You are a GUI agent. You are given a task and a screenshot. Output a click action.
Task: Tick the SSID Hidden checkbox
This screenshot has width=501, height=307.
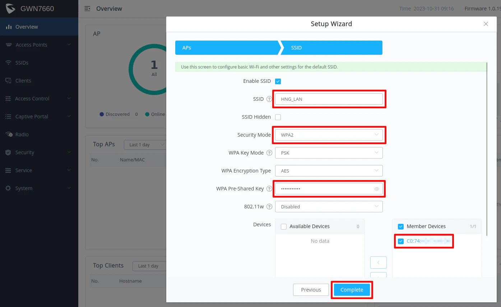pyautogui.click(x=278, y=117)
